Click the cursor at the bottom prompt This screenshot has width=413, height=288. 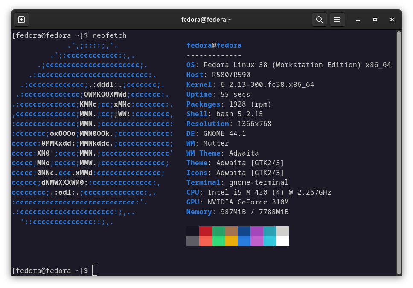coord(95,271)
